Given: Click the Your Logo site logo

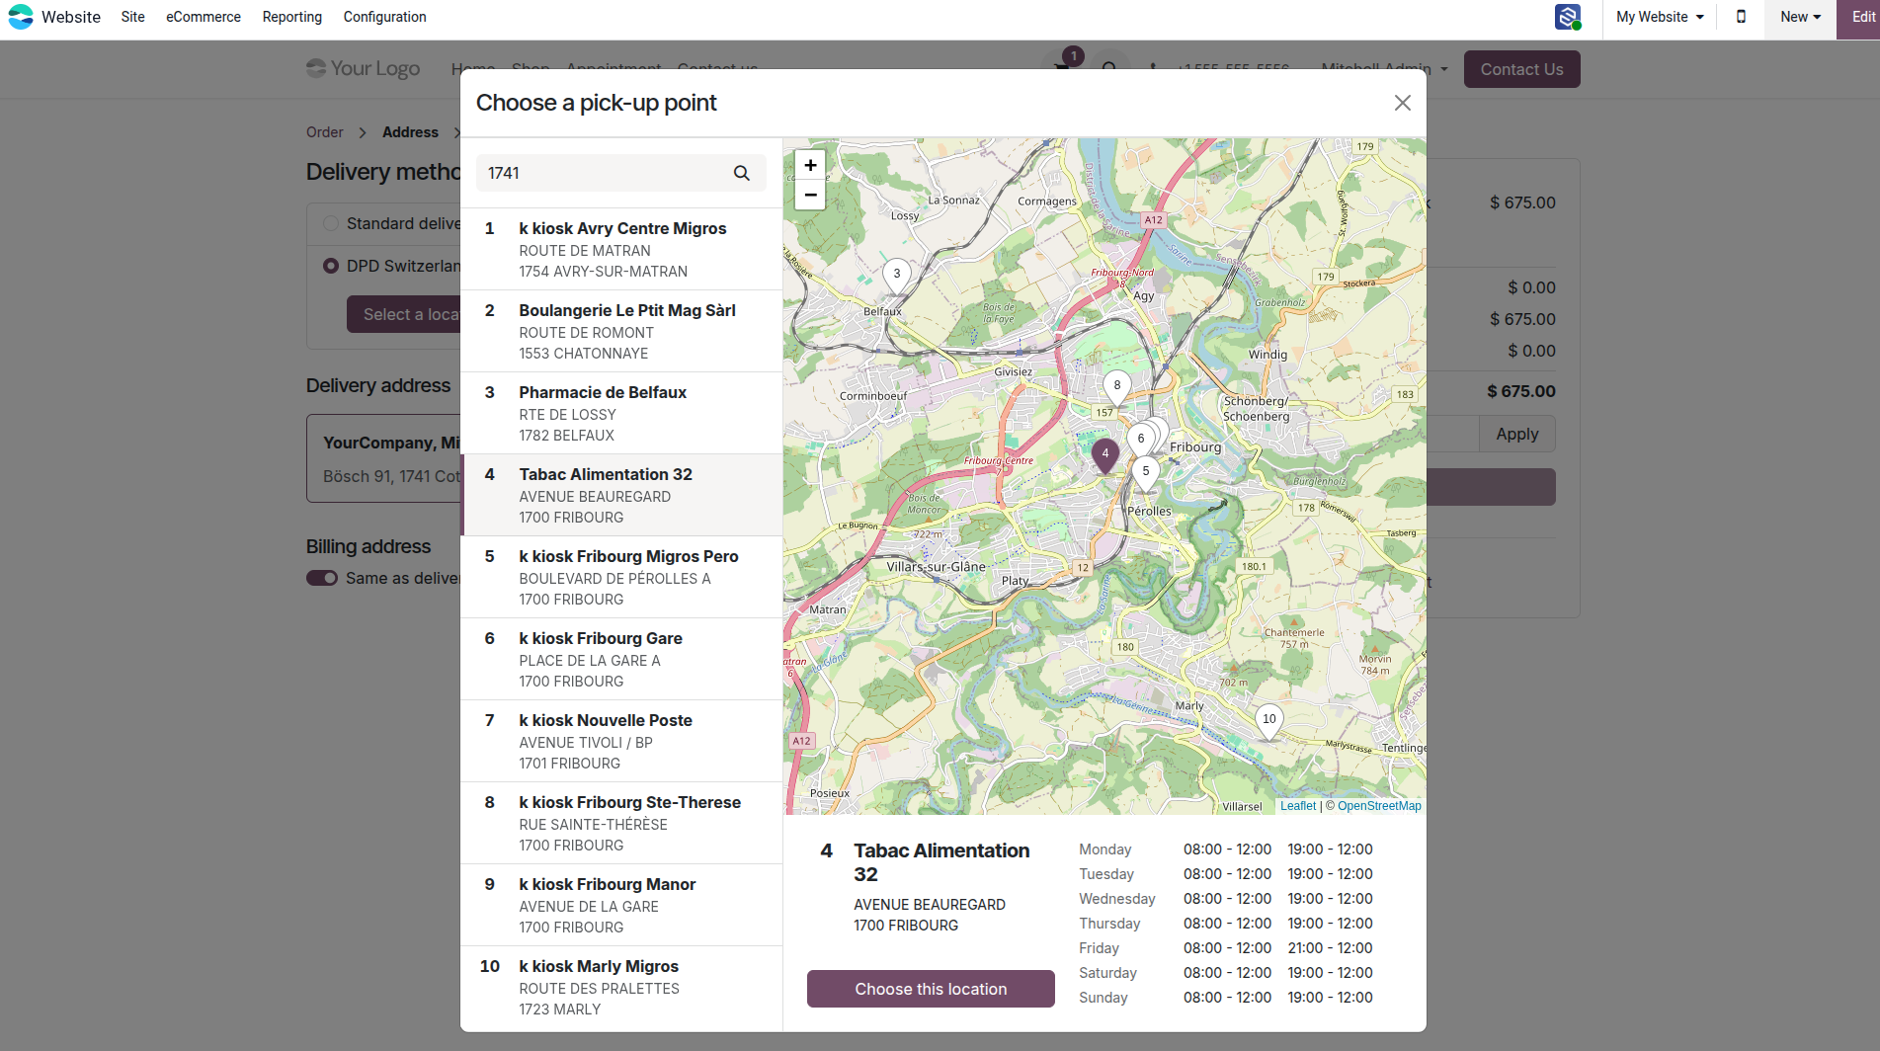Looking at the screenshot, I should pyautogui.click(x=364, y=68).
